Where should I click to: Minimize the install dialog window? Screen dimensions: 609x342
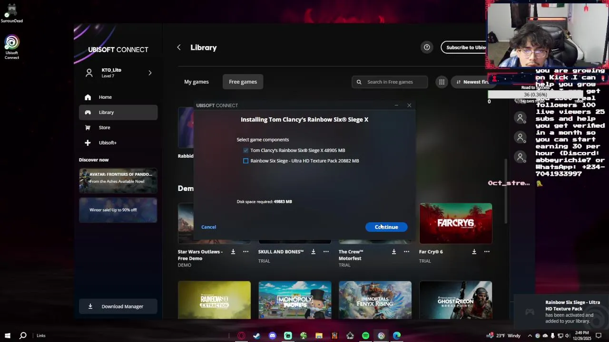(396, 105)
